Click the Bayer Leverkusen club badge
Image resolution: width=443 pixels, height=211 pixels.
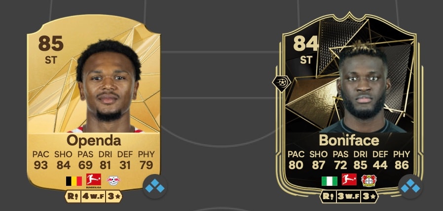[369, 180]
